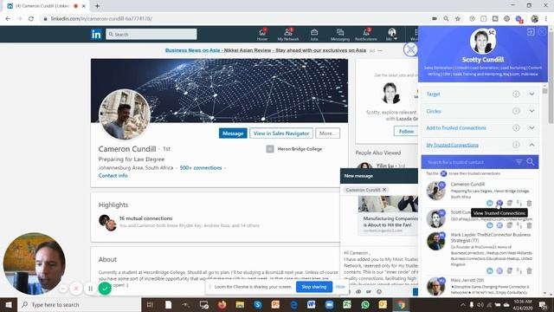Click the LinkedIn logo
The image size is (554, 312).
(96, 35)
